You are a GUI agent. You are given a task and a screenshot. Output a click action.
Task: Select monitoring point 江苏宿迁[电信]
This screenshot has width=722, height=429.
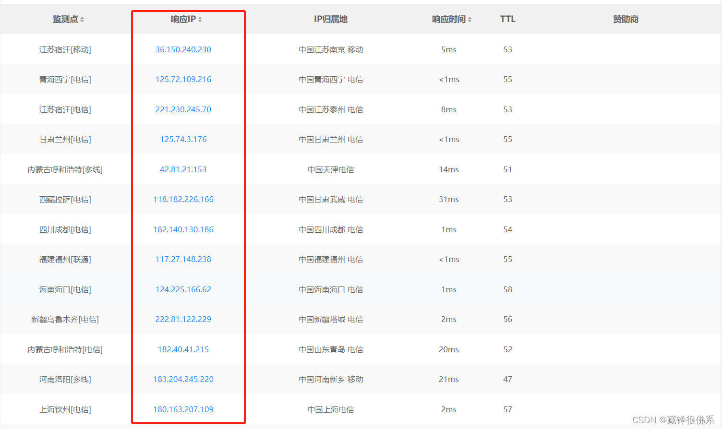point(65,109)
